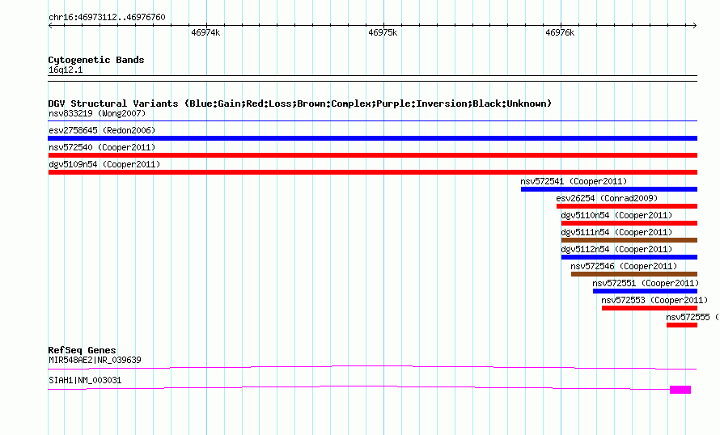Click the 16q12.1 band label
This screenshot has height=435, width=720.
(x=66, y=70)
